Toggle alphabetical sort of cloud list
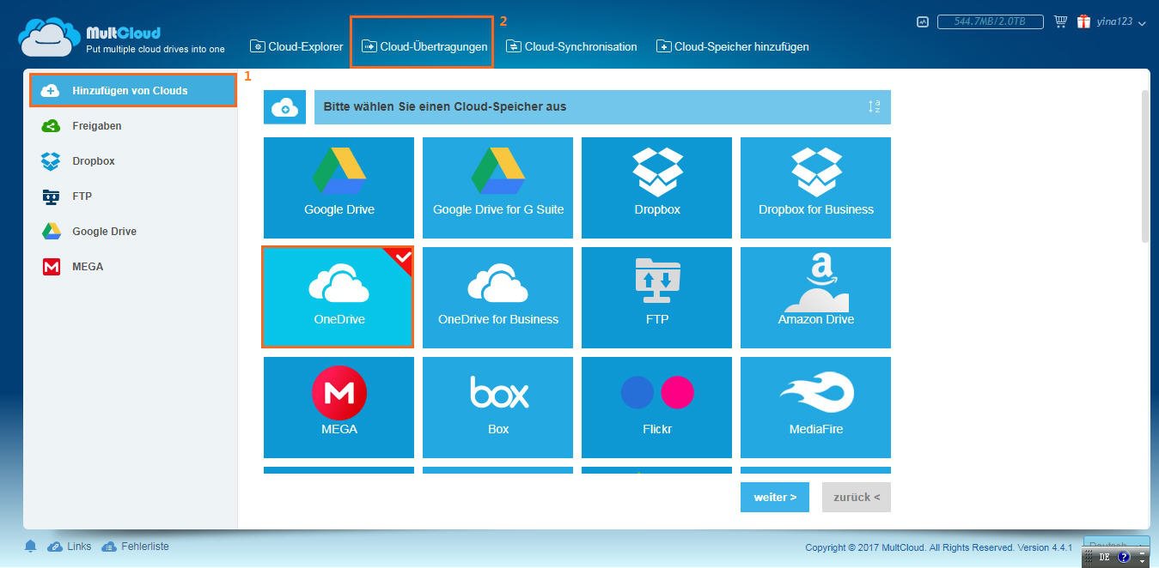1159x568 pixels. coord(874,107)
